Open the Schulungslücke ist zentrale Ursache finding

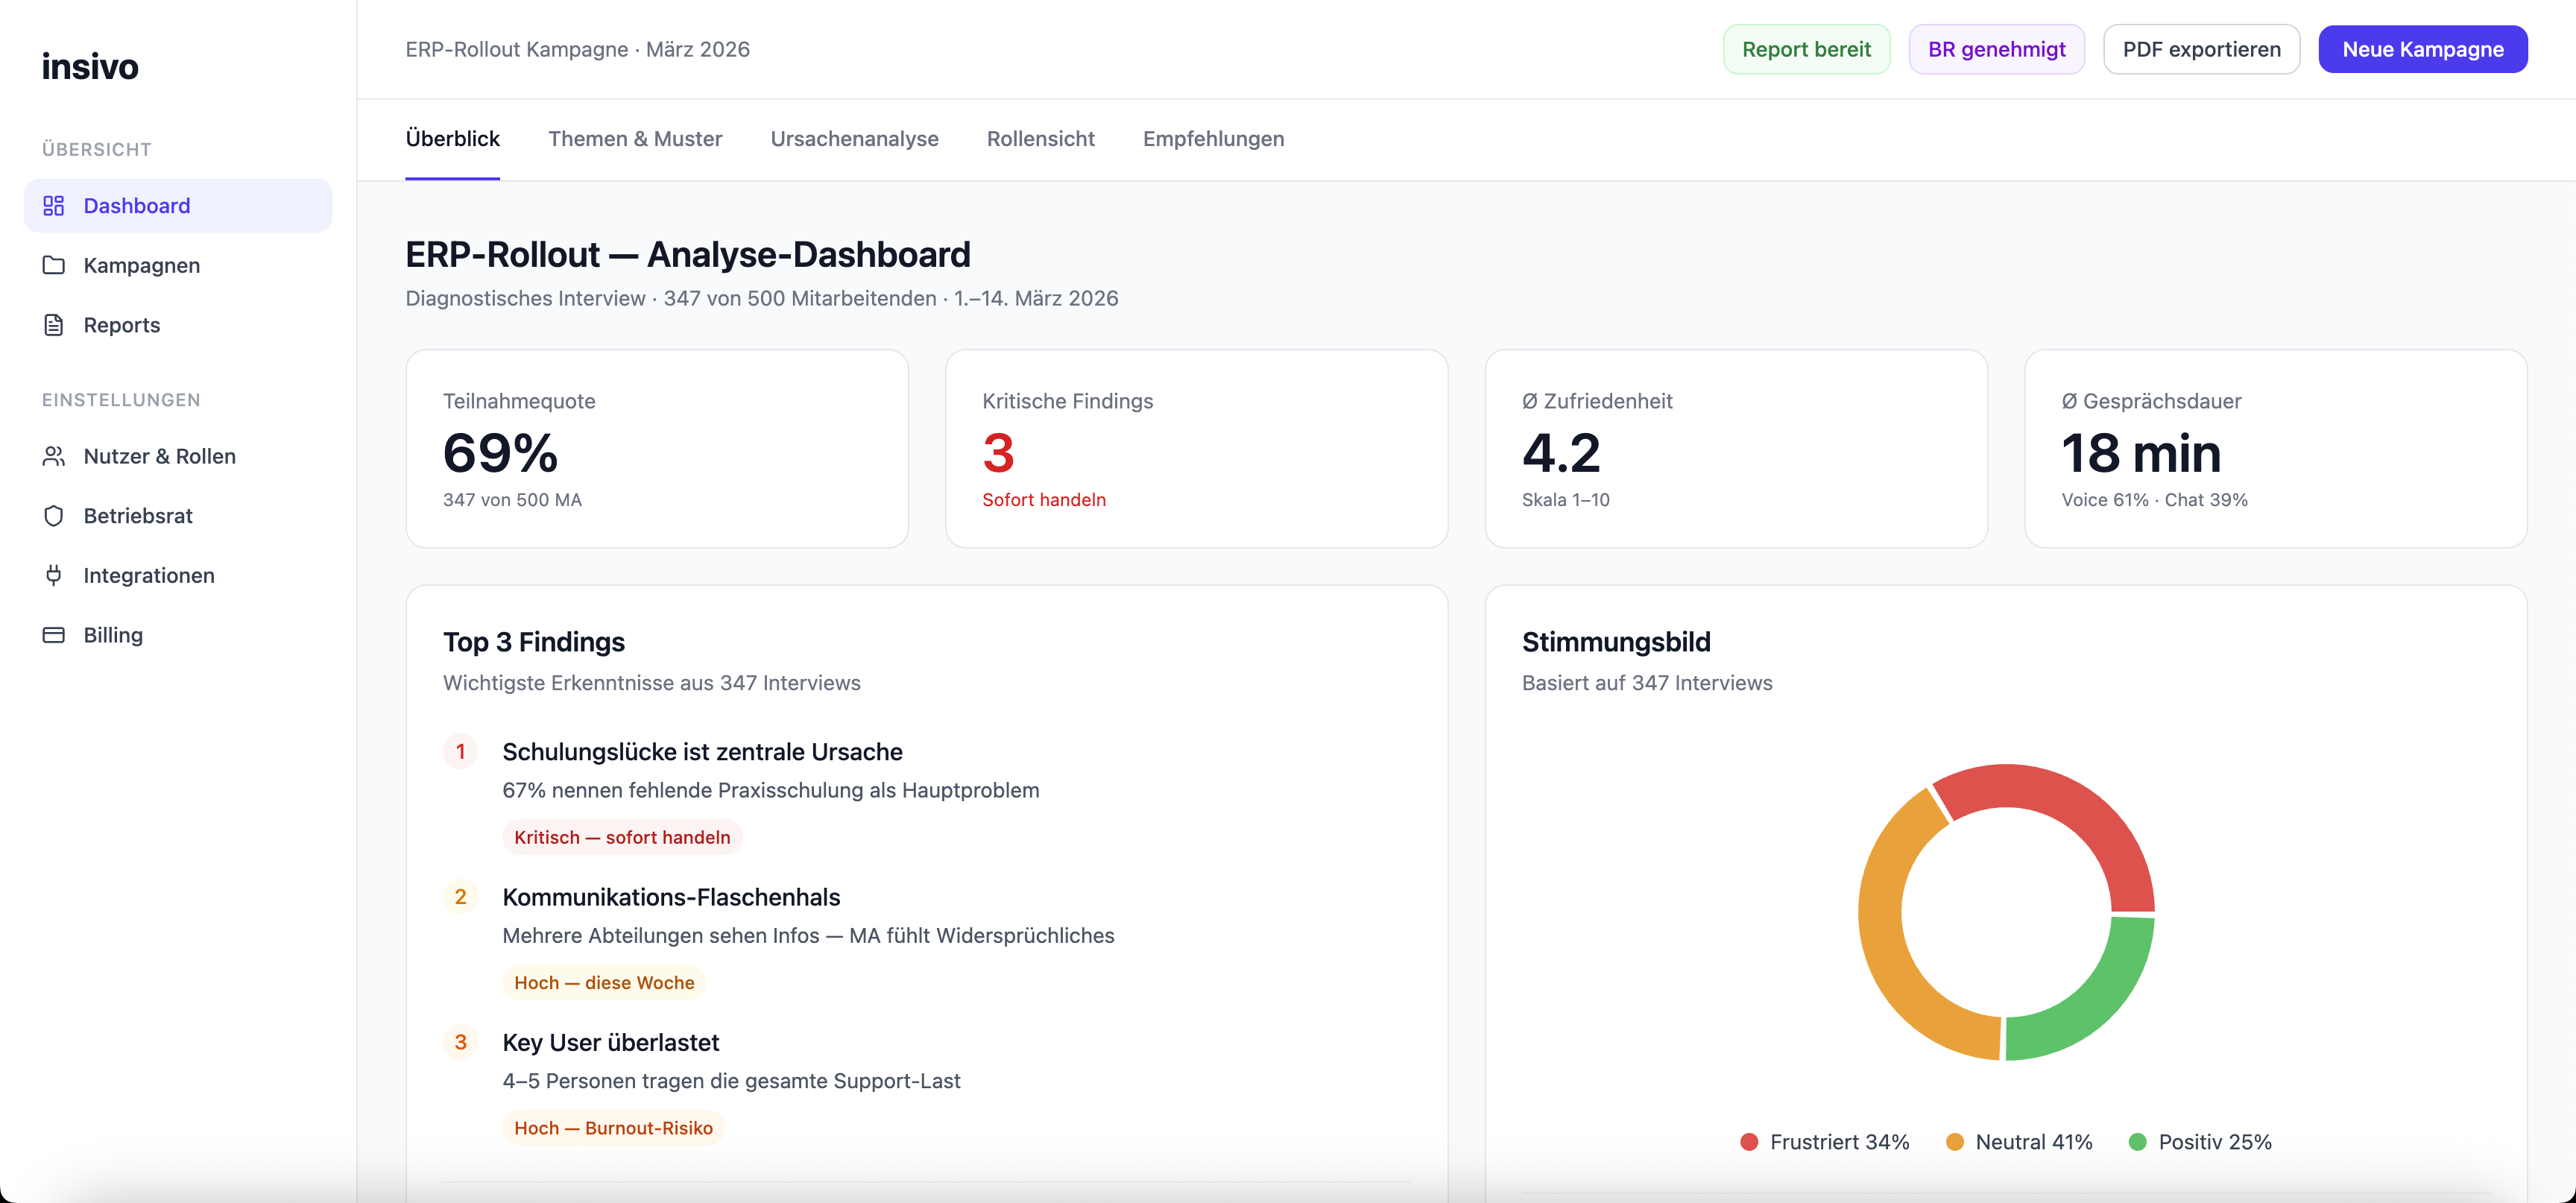coord(702,752)
